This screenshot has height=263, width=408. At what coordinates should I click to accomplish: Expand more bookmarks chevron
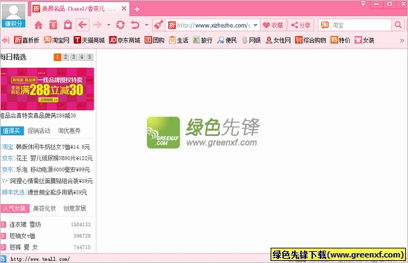402,40
